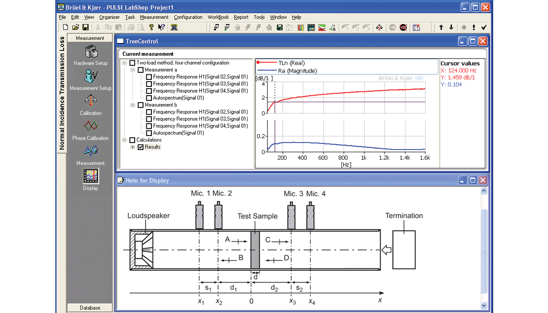The width and height of the screenshot is (548, 313).
Task: Open the Display task icon
Action: (x=91, y=176)
